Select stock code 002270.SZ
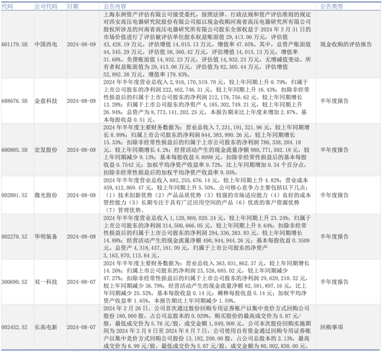The height and width of the screenshot is (352, 383). coord(14,236)
